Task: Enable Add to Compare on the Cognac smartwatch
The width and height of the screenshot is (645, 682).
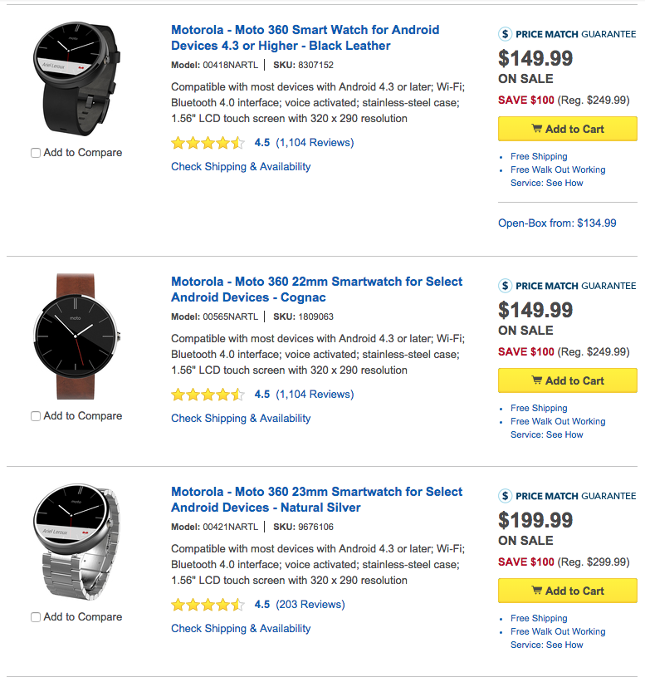Action: pos(34,416)
